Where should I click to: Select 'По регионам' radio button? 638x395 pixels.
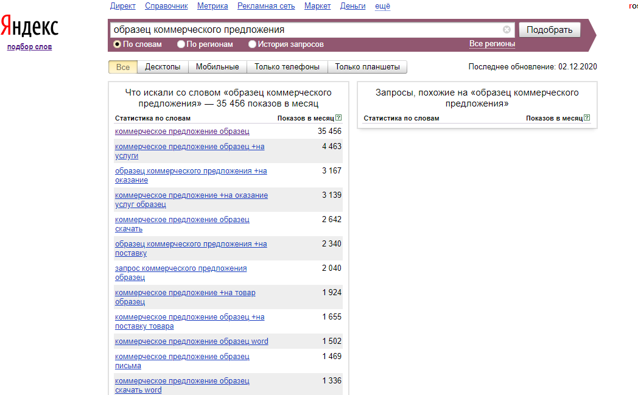tap(181, 44)
